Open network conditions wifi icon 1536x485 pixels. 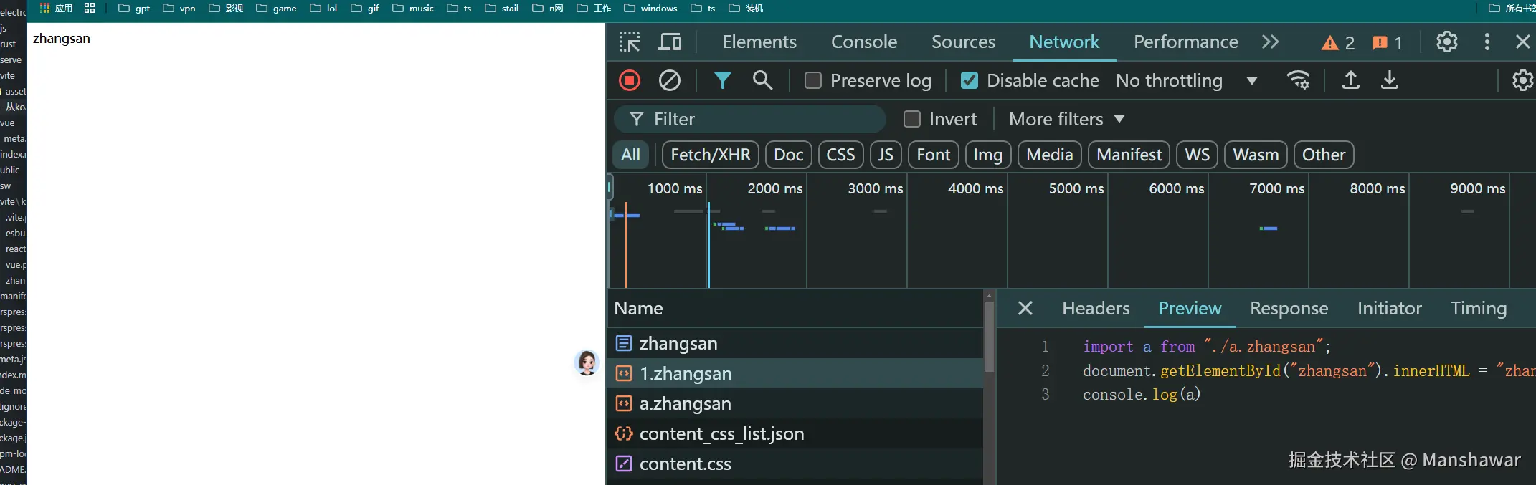[x=1299, y=80]
